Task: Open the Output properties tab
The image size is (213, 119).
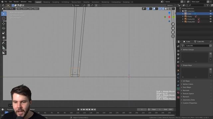Action: point(178,55)
